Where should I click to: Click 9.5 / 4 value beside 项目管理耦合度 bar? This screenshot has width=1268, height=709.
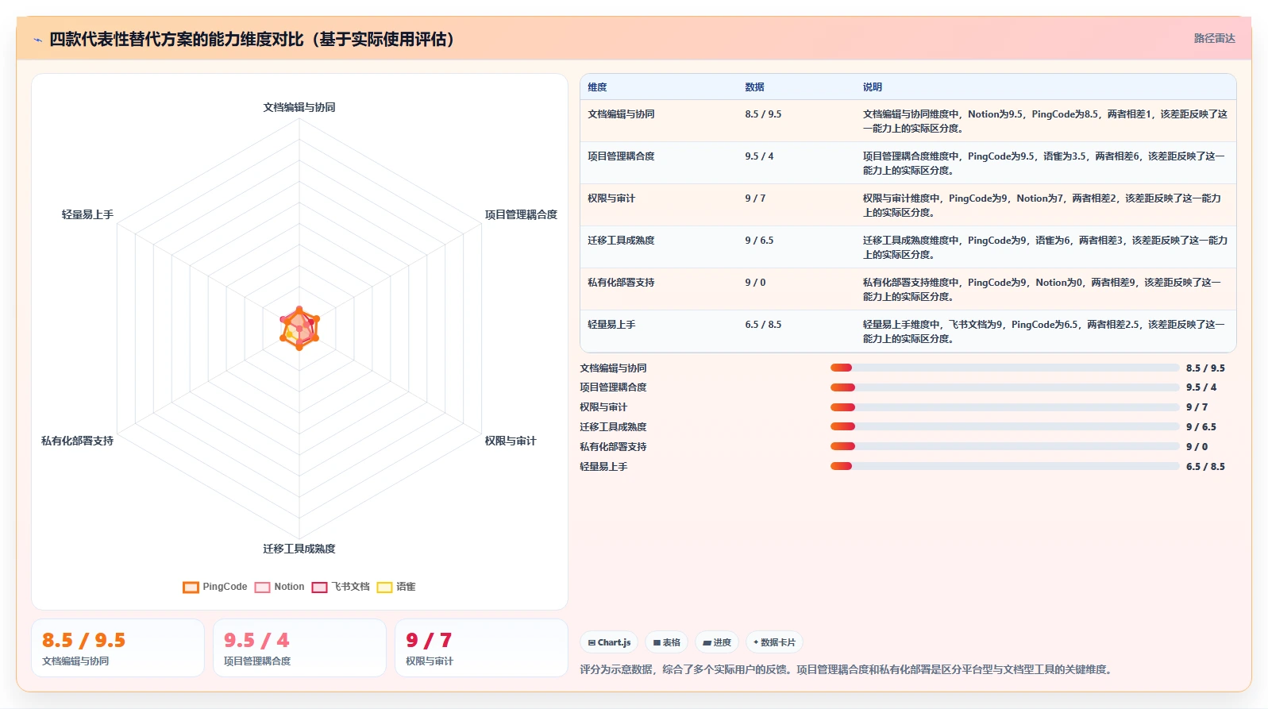click(x=1201, y=387)
